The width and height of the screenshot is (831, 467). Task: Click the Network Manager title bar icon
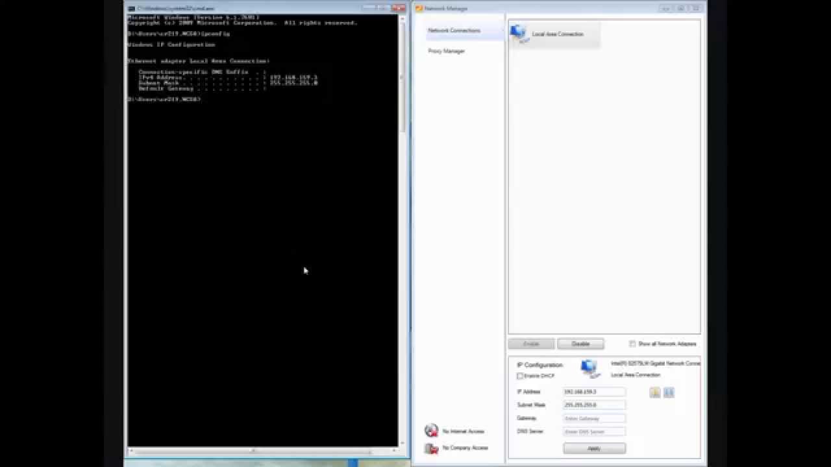tap(419, 8)
